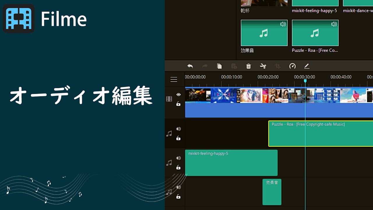
Task: Hide the video track with eye icon
Action: point(178,94)
